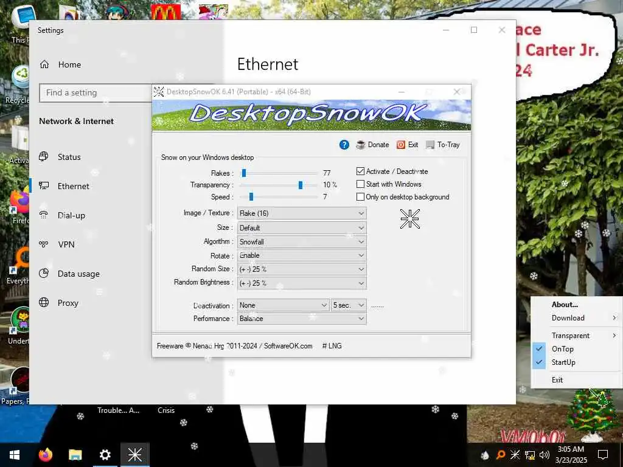Select the Proxy globe icon in Settings

click(44, 303)
